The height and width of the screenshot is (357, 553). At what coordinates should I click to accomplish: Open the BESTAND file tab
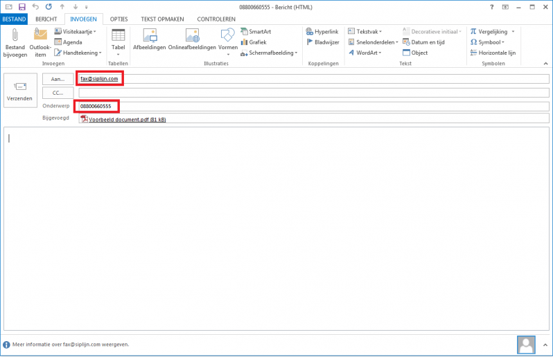14,19
